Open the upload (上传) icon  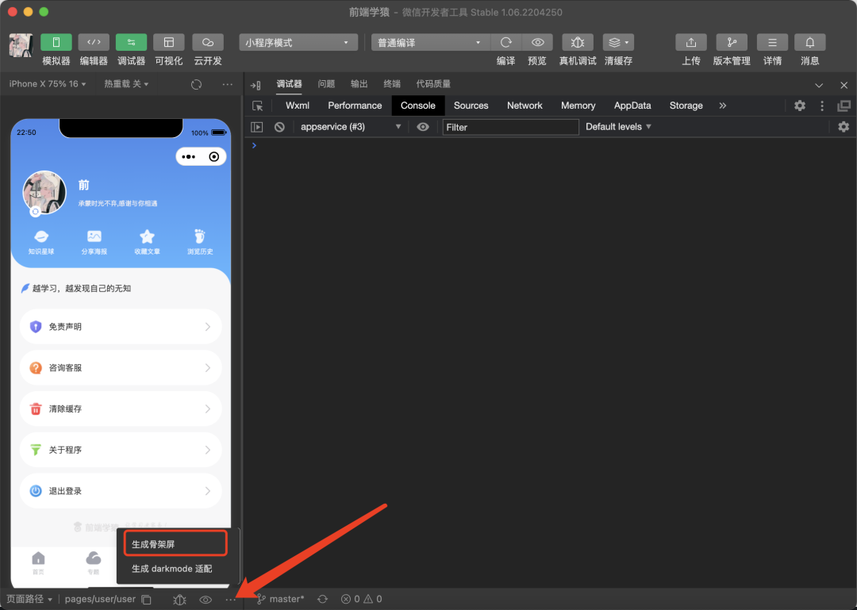click(x=690, y=43)
